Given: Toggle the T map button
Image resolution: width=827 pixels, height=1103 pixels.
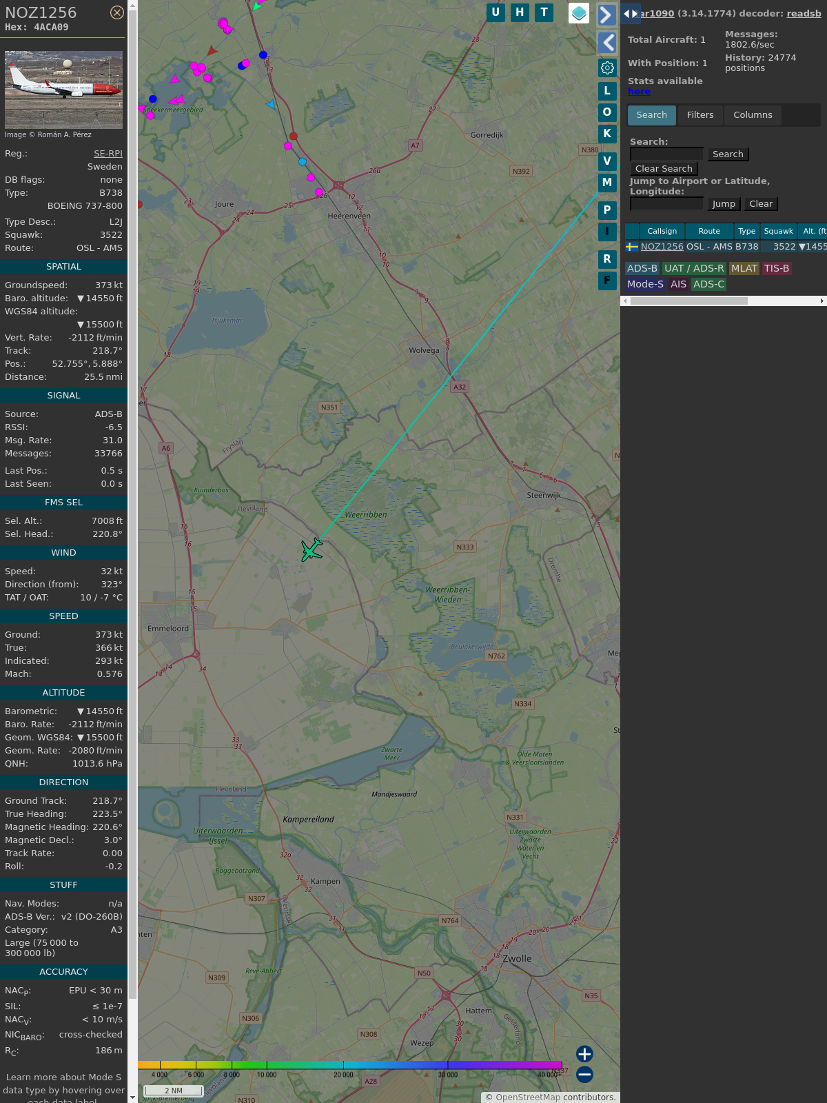Looking at the screenshot, I should click(544, 12).
